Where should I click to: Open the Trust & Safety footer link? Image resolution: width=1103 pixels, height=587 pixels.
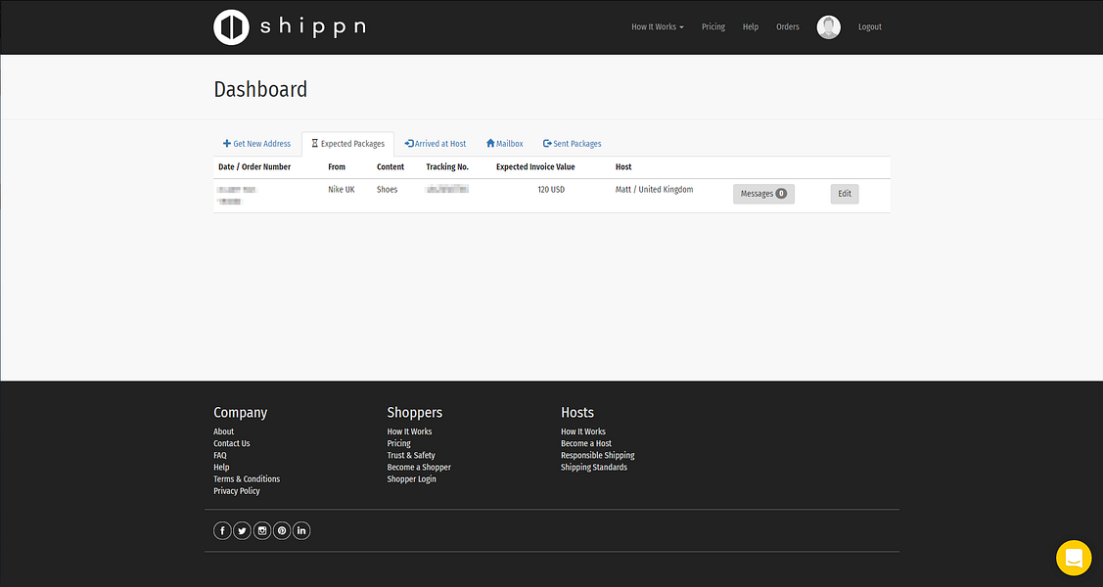(x=411, y=456)
